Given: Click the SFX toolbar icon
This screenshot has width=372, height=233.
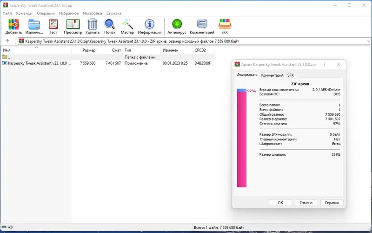Looking at the screenshot, I should tap(225, 24).
